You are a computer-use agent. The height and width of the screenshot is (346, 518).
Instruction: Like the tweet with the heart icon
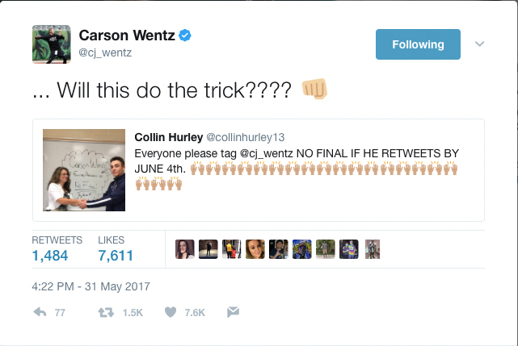[x=171, y=312]
